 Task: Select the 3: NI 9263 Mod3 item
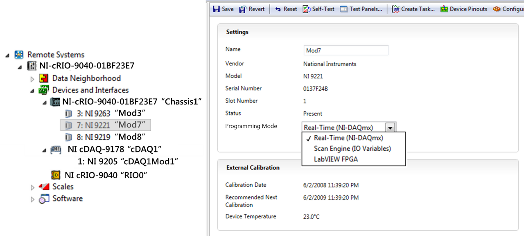[111, 113]
